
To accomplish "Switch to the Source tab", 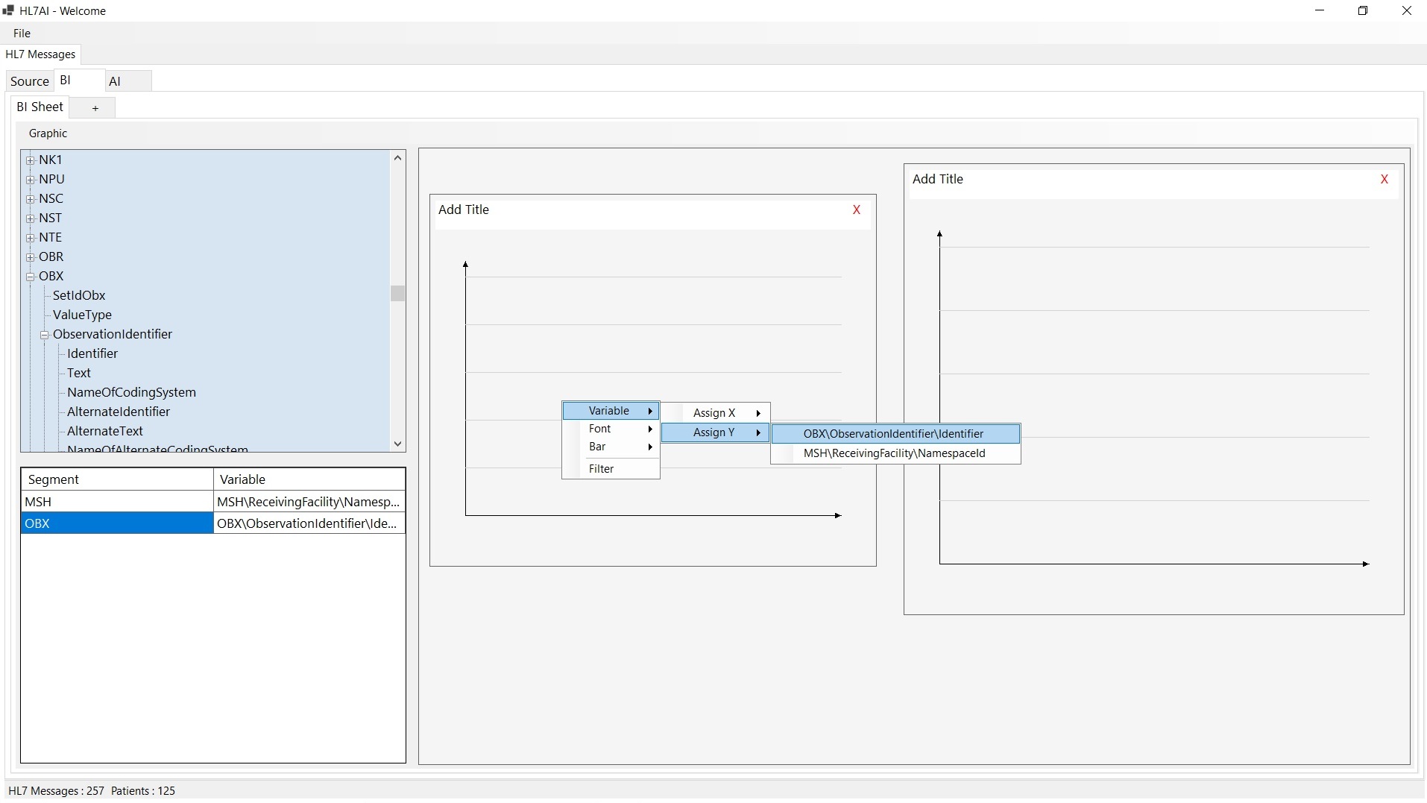I will point(30,81).
